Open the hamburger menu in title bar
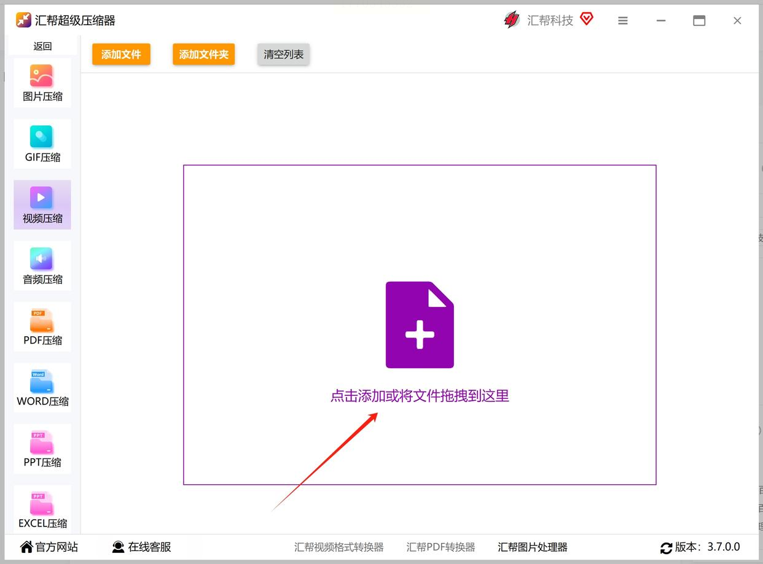Screen dimensions: 763x564 pos(623,21)
